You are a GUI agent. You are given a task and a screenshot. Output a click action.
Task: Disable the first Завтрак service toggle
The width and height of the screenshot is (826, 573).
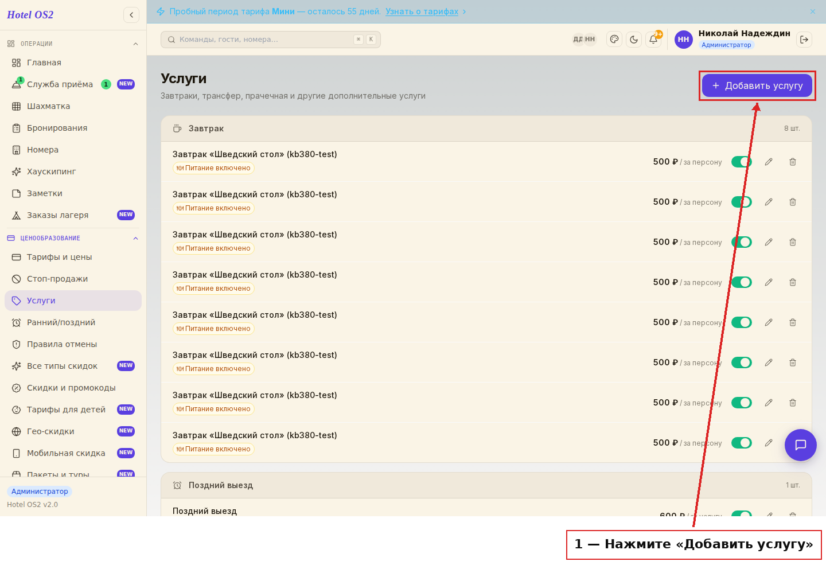[x=742, y=162]
